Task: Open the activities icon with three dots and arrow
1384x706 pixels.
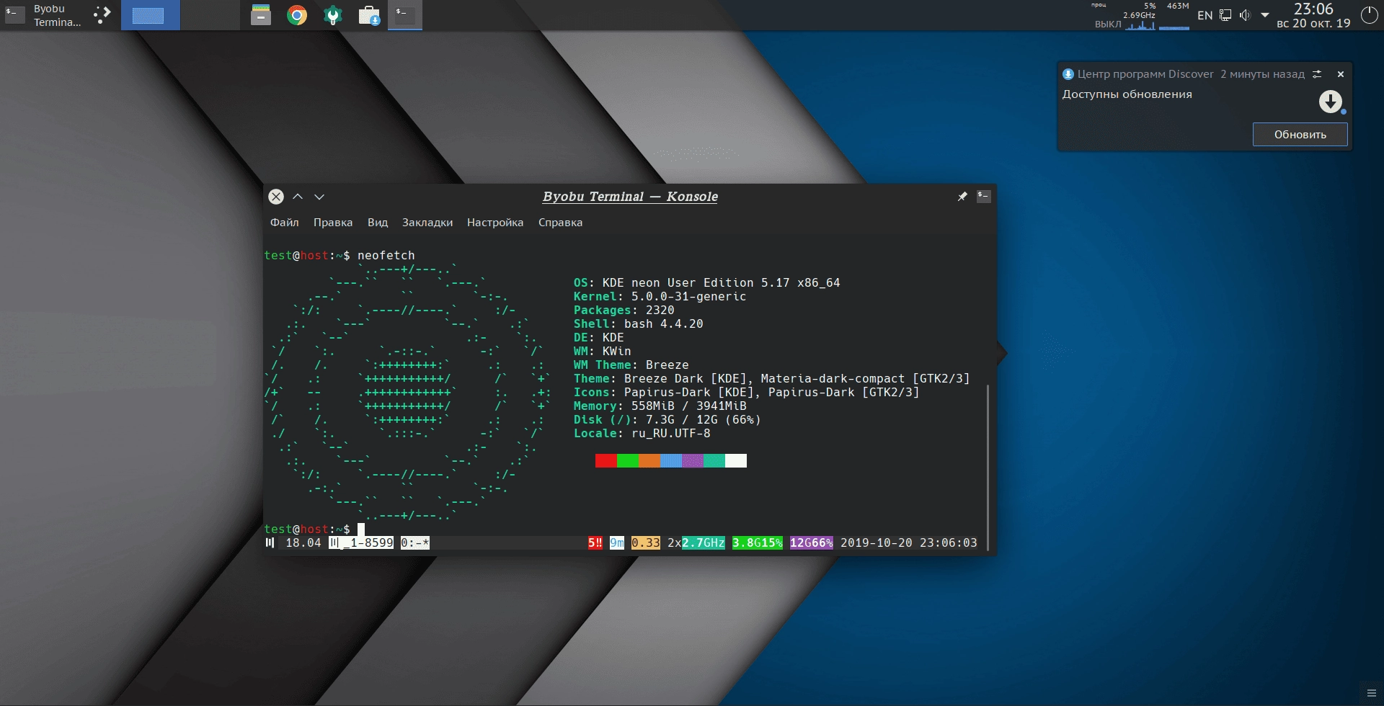Action: 102,15
